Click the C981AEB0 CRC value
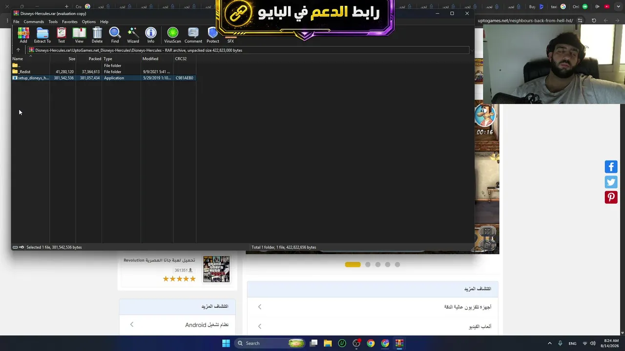Screen dimensions: 625x351 (x=185, y=78)
